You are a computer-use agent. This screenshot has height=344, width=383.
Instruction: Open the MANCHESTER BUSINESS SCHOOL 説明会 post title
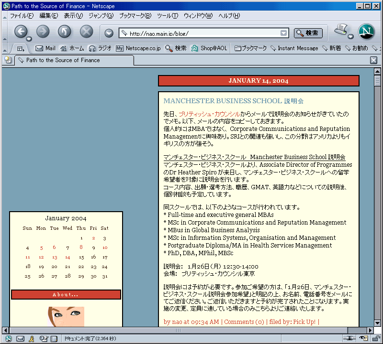(234, 101)
